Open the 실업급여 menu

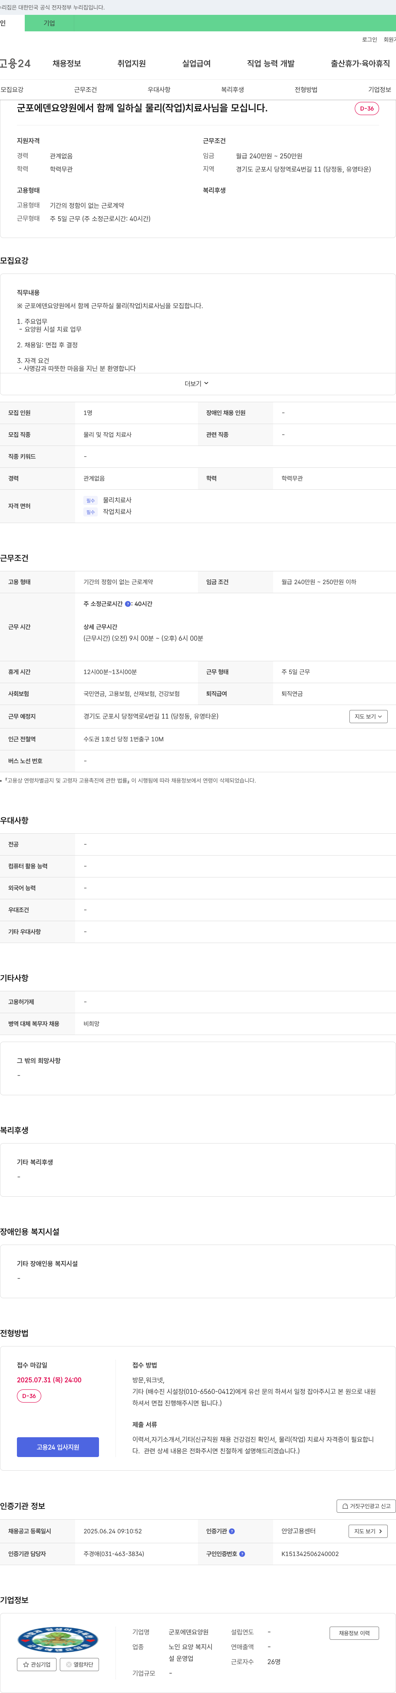[x=196, y=64]
